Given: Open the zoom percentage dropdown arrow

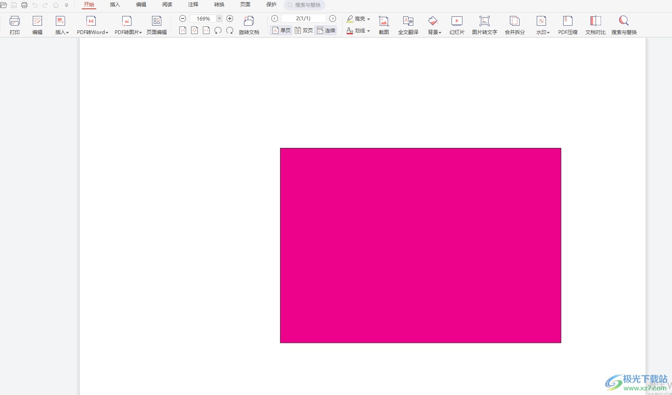Looking at the screenshot, I should pos(219,18).
